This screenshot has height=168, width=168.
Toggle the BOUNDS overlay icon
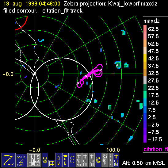click(111, 160)
